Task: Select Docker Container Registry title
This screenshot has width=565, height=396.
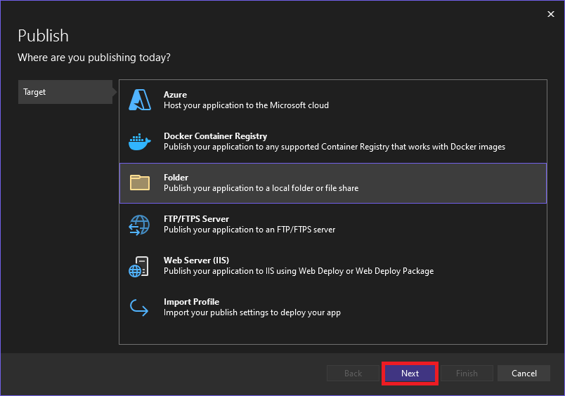Action: point(215,136)
